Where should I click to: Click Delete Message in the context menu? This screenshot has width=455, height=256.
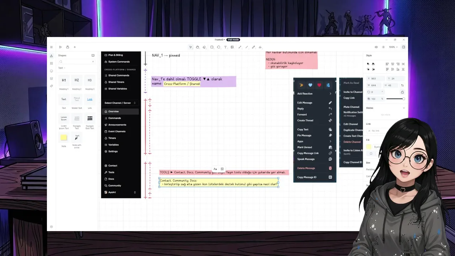[x=315, y=168]
